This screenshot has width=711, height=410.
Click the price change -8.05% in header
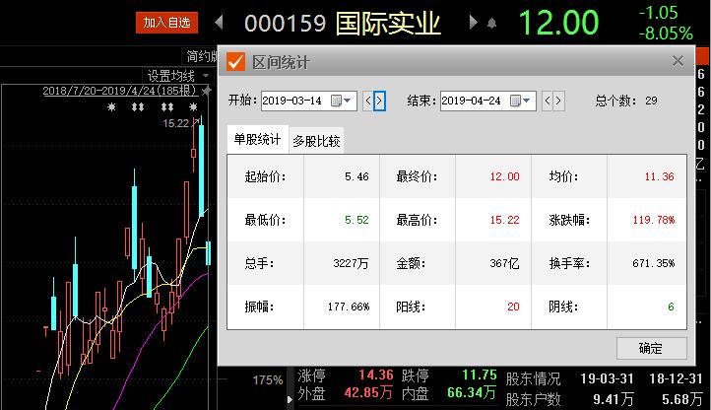[666, 34]
